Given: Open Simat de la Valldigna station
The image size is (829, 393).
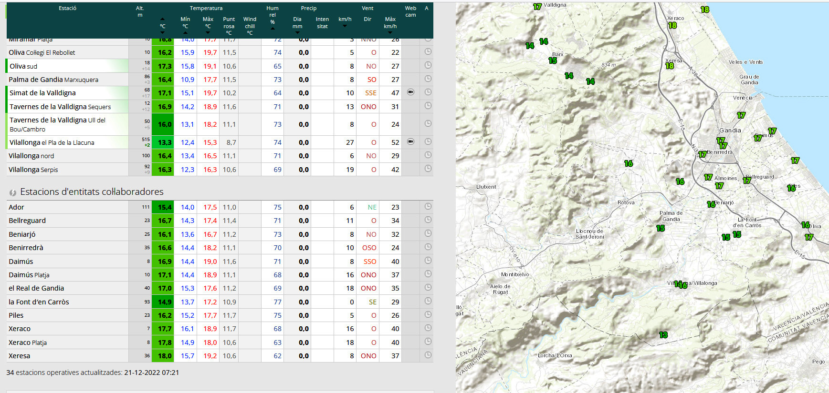Looking at the screenshot, I should [42, 93].
